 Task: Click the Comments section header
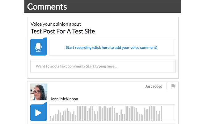47,7
